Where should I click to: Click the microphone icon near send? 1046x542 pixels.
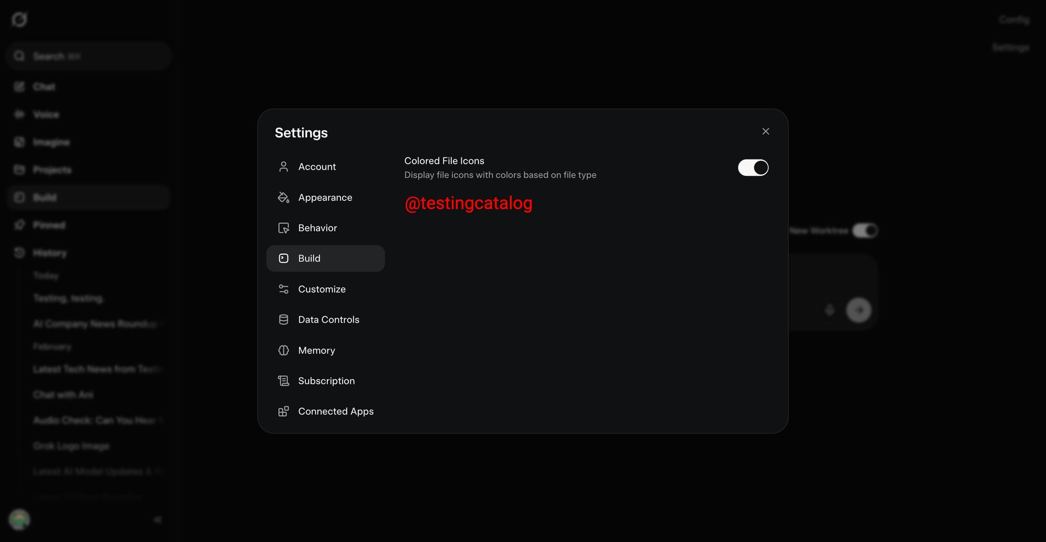coord(829,310)
